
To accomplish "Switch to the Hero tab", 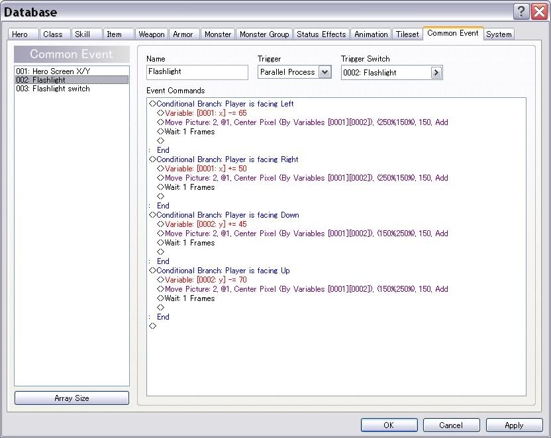I will click(20, 34).
